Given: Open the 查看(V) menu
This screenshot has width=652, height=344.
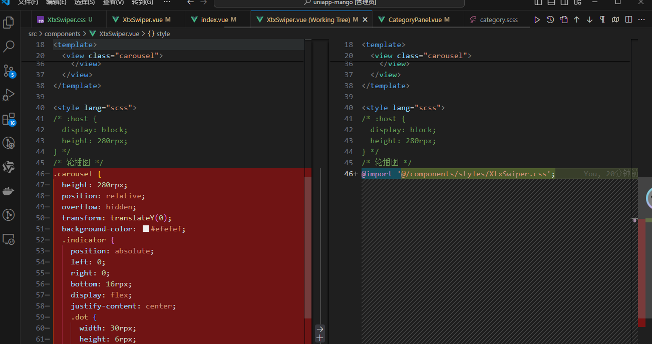Looking at the screenshot, I should tap(113, 3).
